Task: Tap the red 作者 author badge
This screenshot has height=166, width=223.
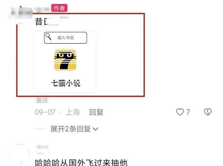Action: click(x=59, y=8)
